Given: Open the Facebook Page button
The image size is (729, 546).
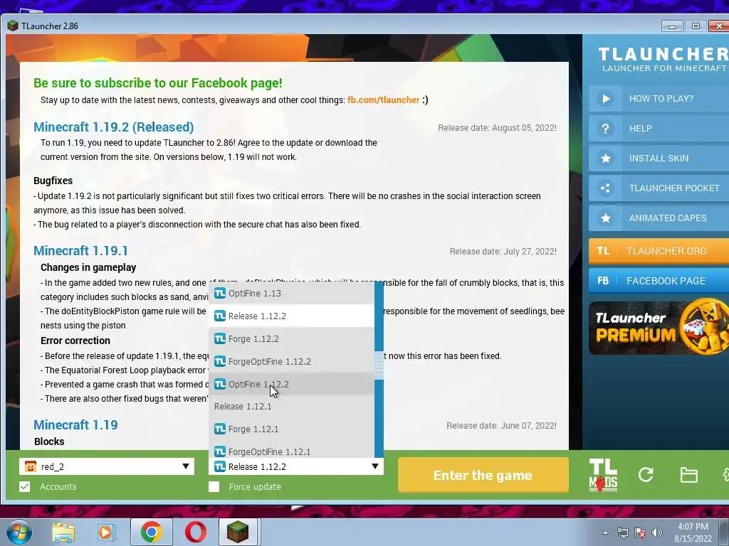Looking at the screenshot, I should 659,281.
